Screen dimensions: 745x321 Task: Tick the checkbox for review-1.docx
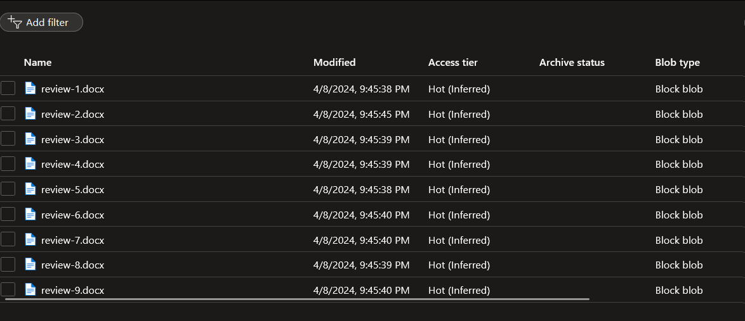pyautogui.click(x=8, y=88)
